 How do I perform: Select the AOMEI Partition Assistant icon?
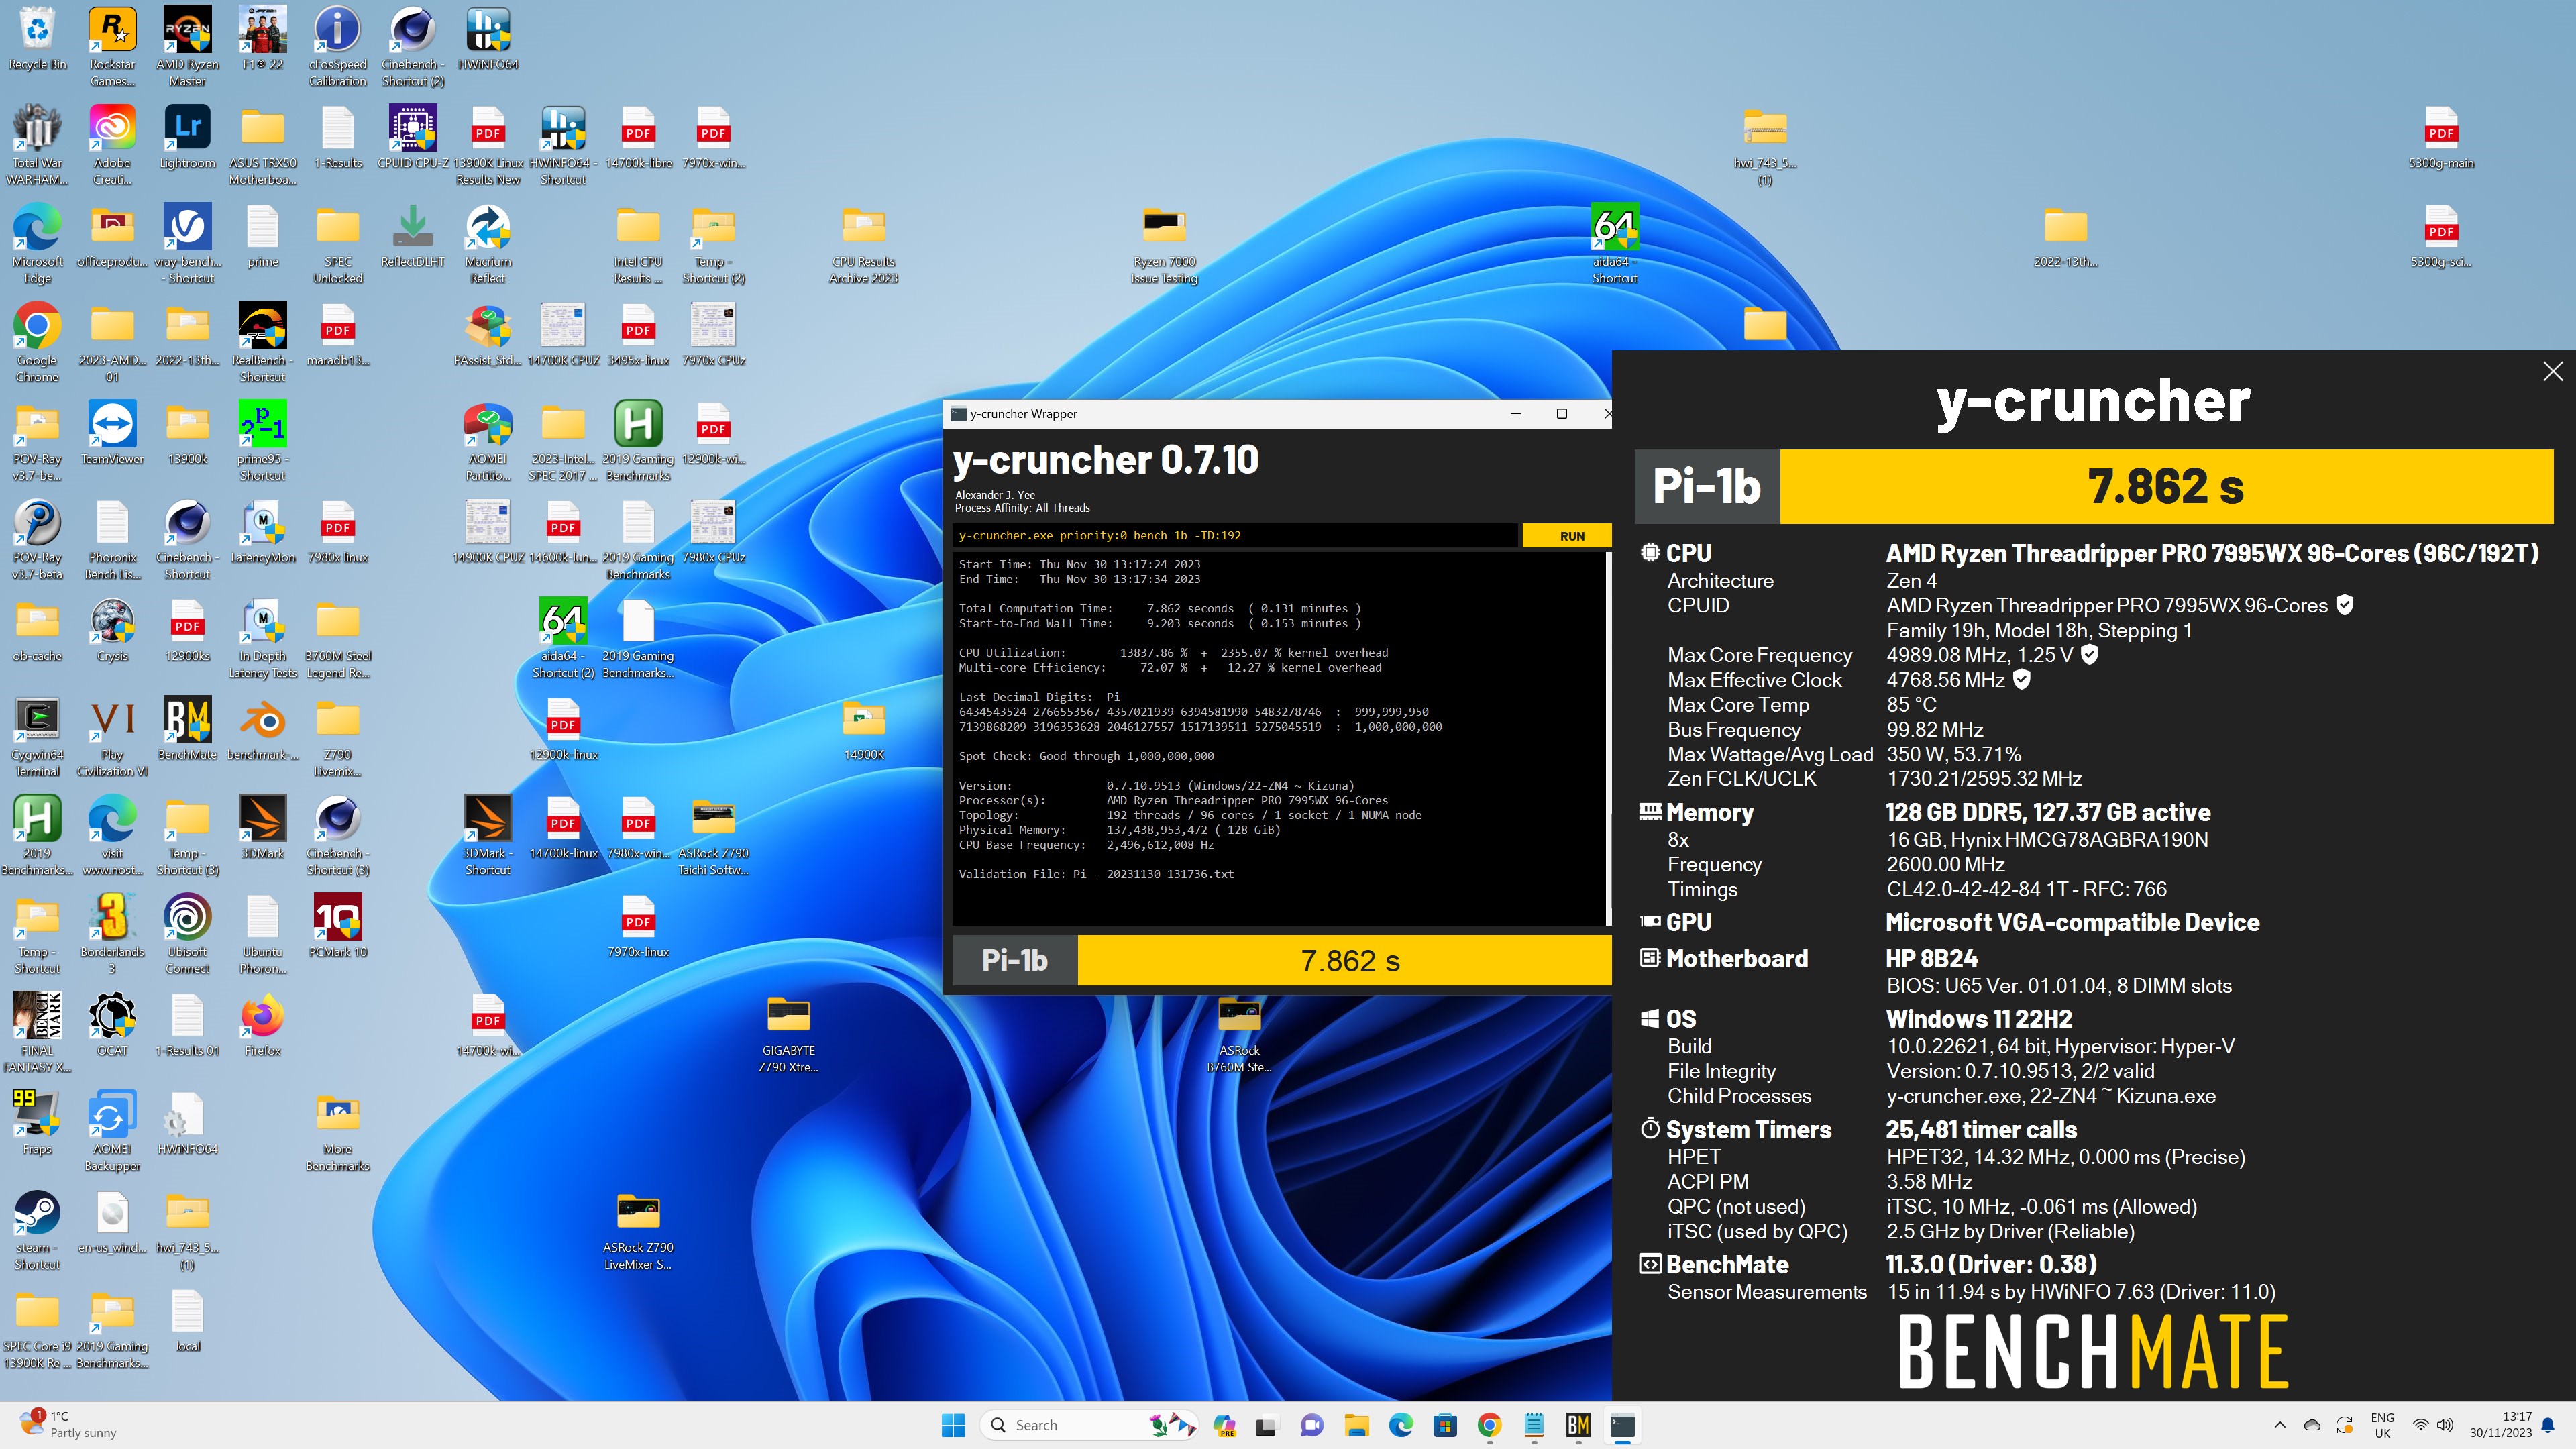(488, 441)
